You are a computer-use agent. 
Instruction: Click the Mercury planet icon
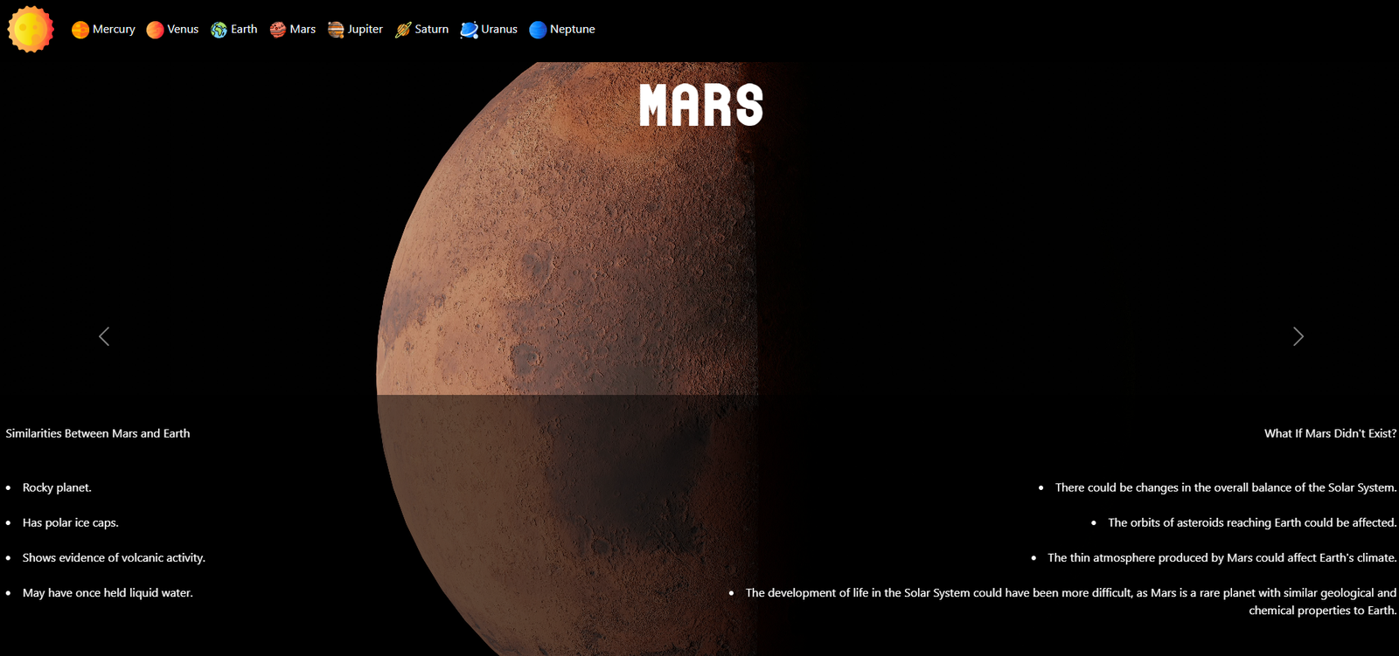pos(80,30)
